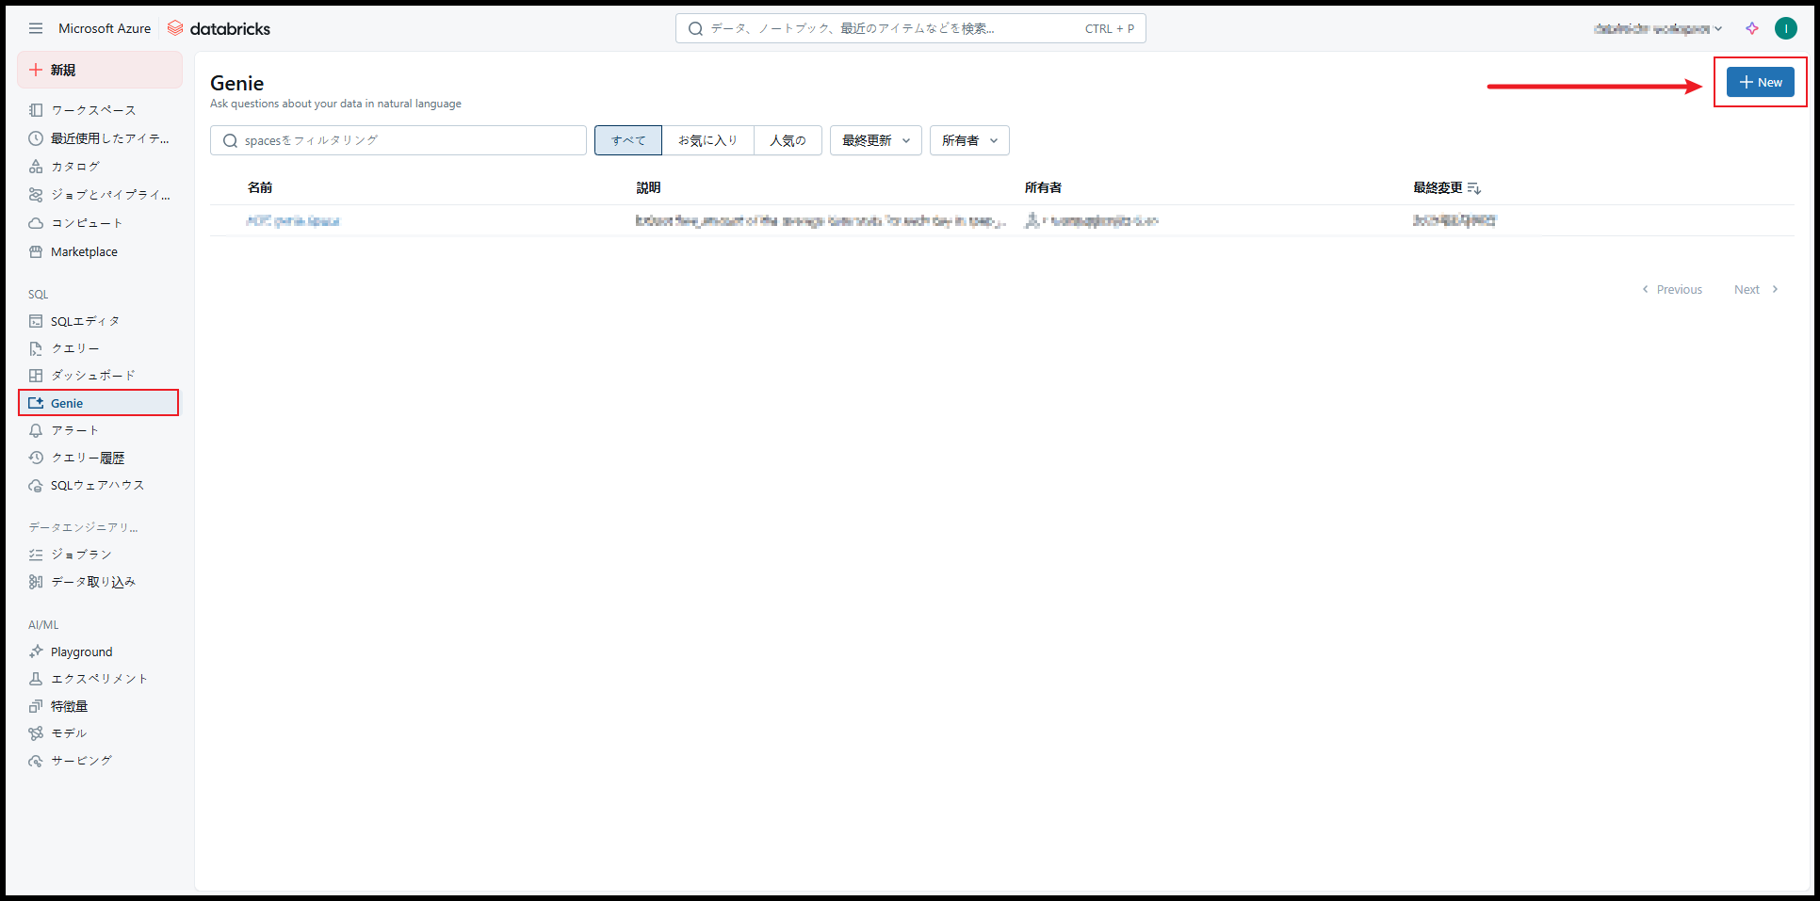Image resolution: width=1820 pixels, height=901 pixels.
Task: Click the 新規 button in sidebar
Action: tap(100, 70)
